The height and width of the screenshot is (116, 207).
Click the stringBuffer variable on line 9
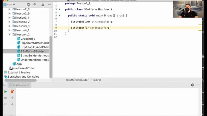[x=99, y=28]
